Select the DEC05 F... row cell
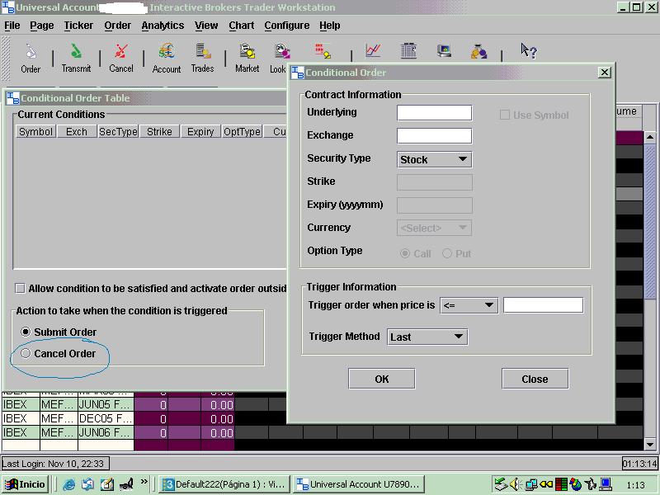The width and height of the screenshot is (660, 495). pos(106,419)
